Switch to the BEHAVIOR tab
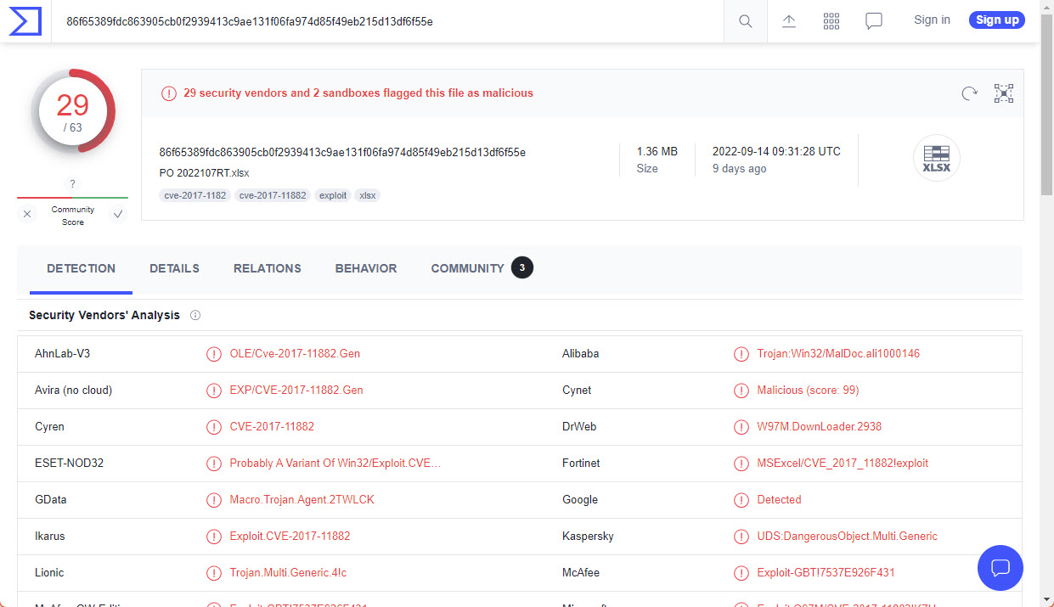1054x607 pixels. [x=365, y=267]
